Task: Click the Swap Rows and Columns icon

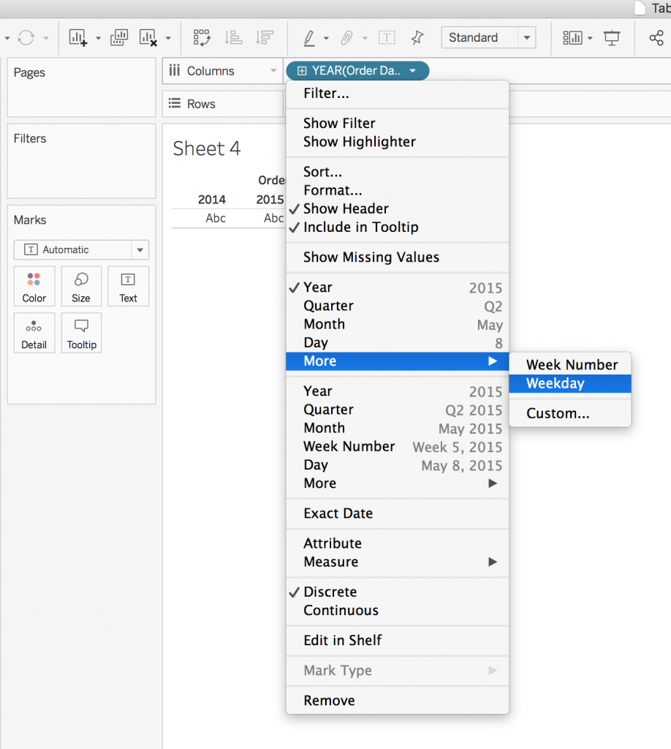Action: pyautogui.click(x=202, y=37)
